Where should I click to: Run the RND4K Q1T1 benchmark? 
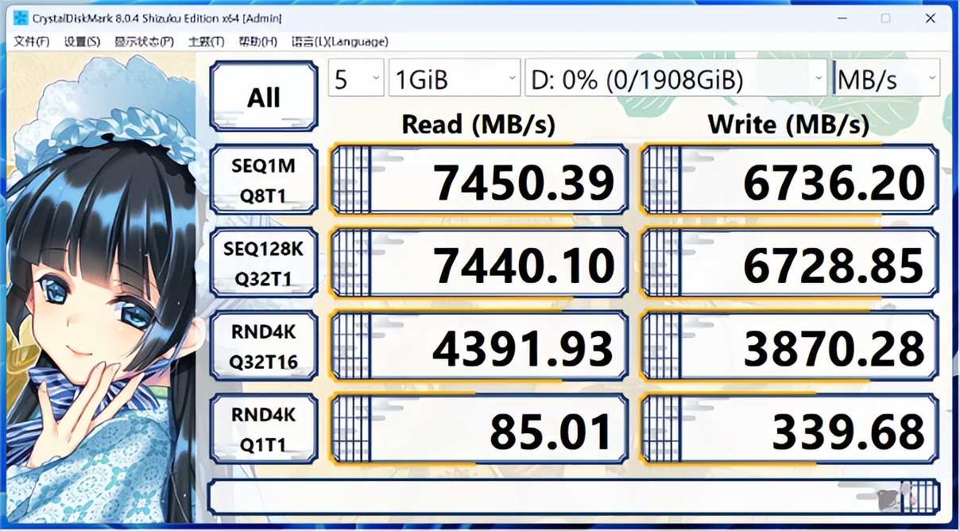(264, 429)
